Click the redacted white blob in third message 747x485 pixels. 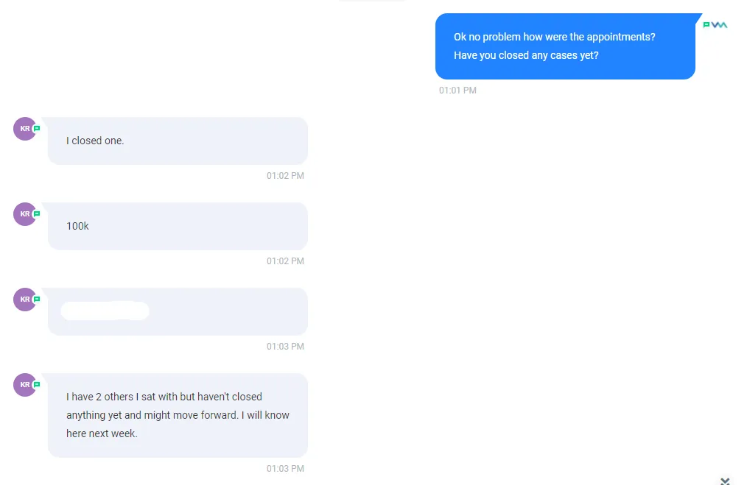click(x=105, y=311)
